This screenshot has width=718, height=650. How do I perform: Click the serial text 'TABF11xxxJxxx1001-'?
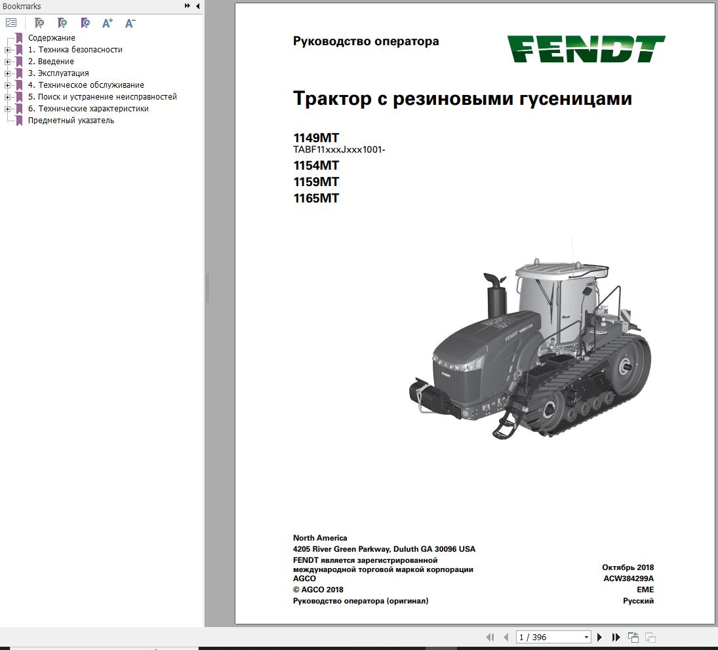pyautogui.click(x=339, y=149)
